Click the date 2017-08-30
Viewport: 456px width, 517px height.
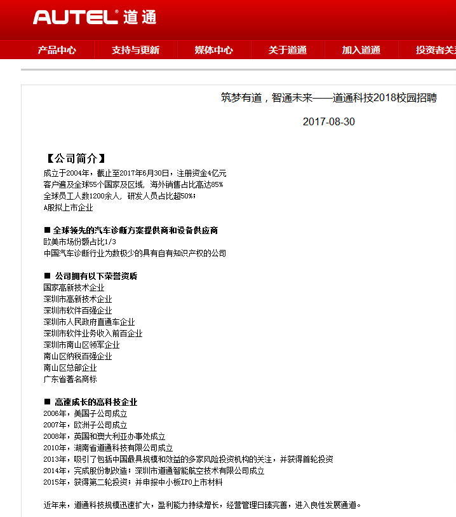(328, 121)
